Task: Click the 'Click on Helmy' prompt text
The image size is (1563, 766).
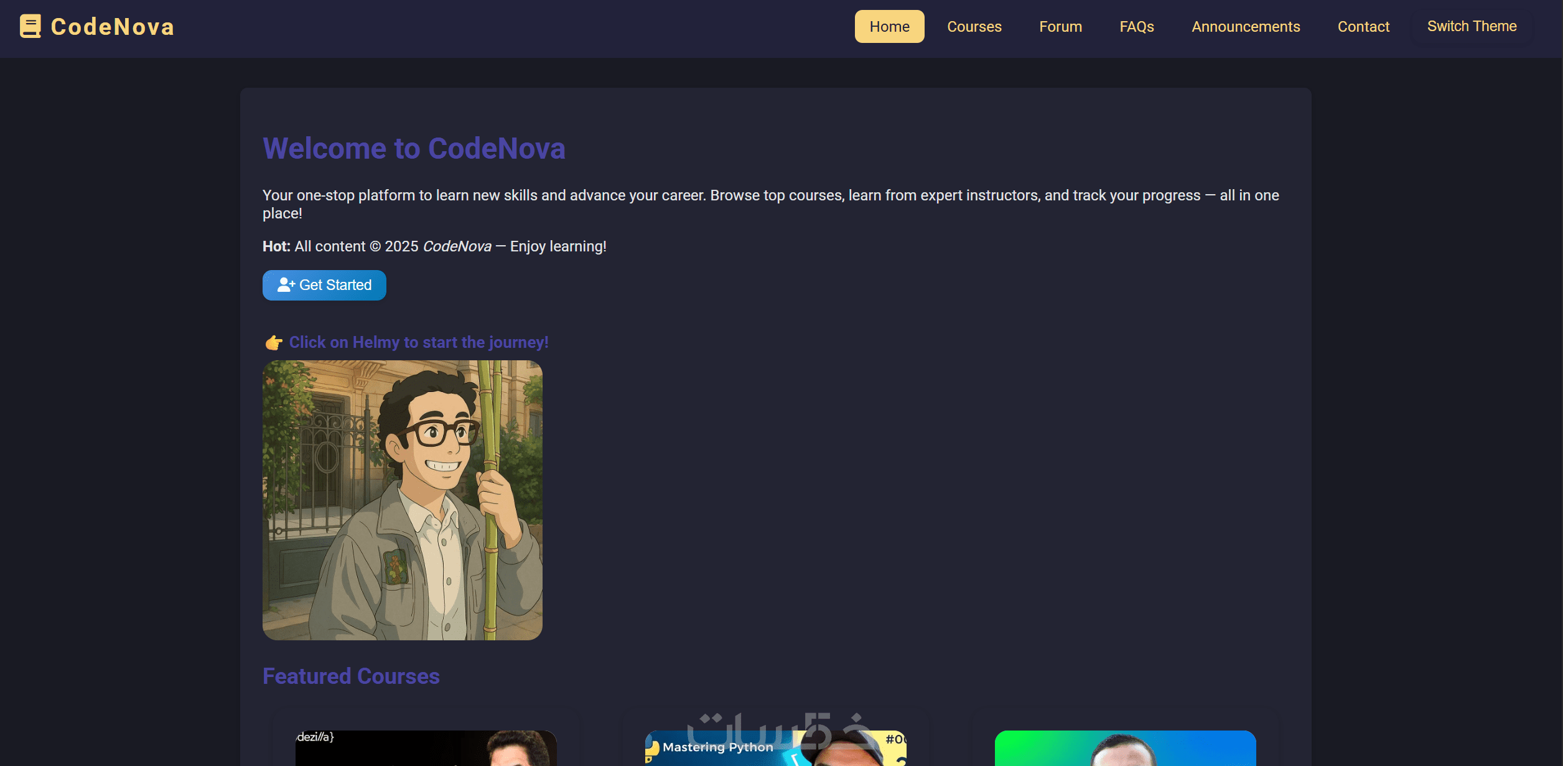Action: point(419,342)
